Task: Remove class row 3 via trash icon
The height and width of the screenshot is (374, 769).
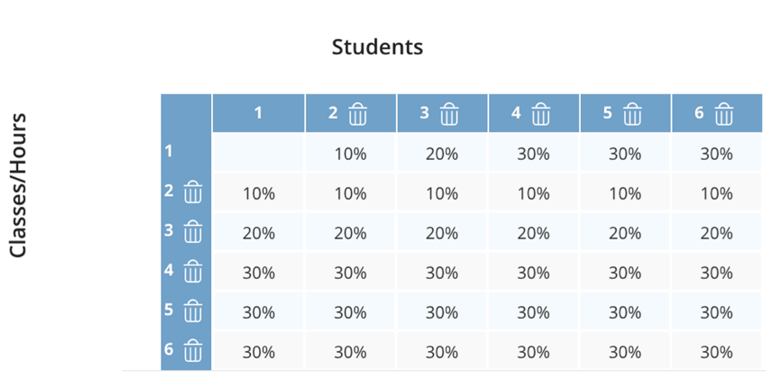Action: 193,231
